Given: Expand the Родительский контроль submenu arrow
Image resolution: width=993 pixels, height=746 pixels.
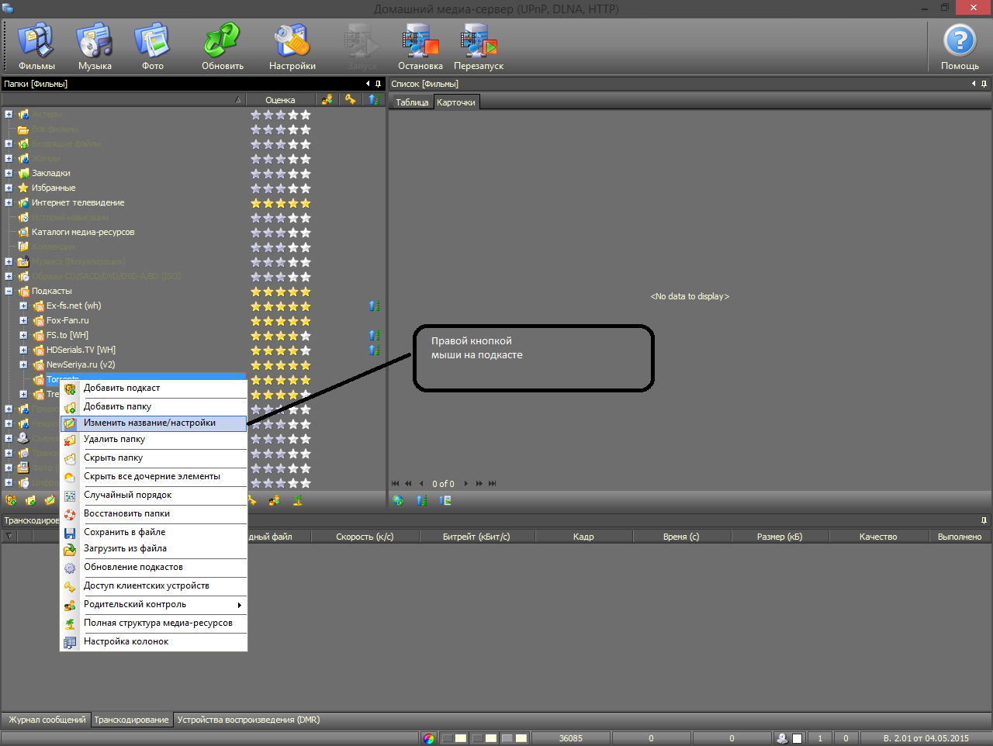Looking at the screenshot, I should (x=239, y=605).
